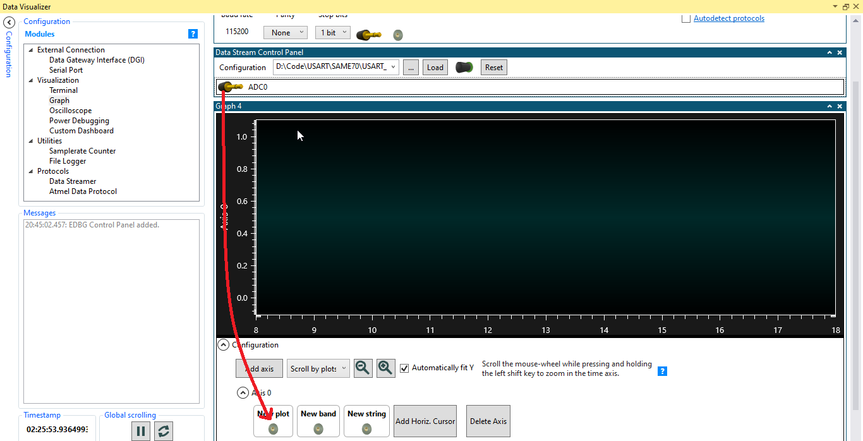Click the EDBG Control Panel added message
Image resolution: width=863 pixels, height=441 pixels.
(x=92, y=225)
